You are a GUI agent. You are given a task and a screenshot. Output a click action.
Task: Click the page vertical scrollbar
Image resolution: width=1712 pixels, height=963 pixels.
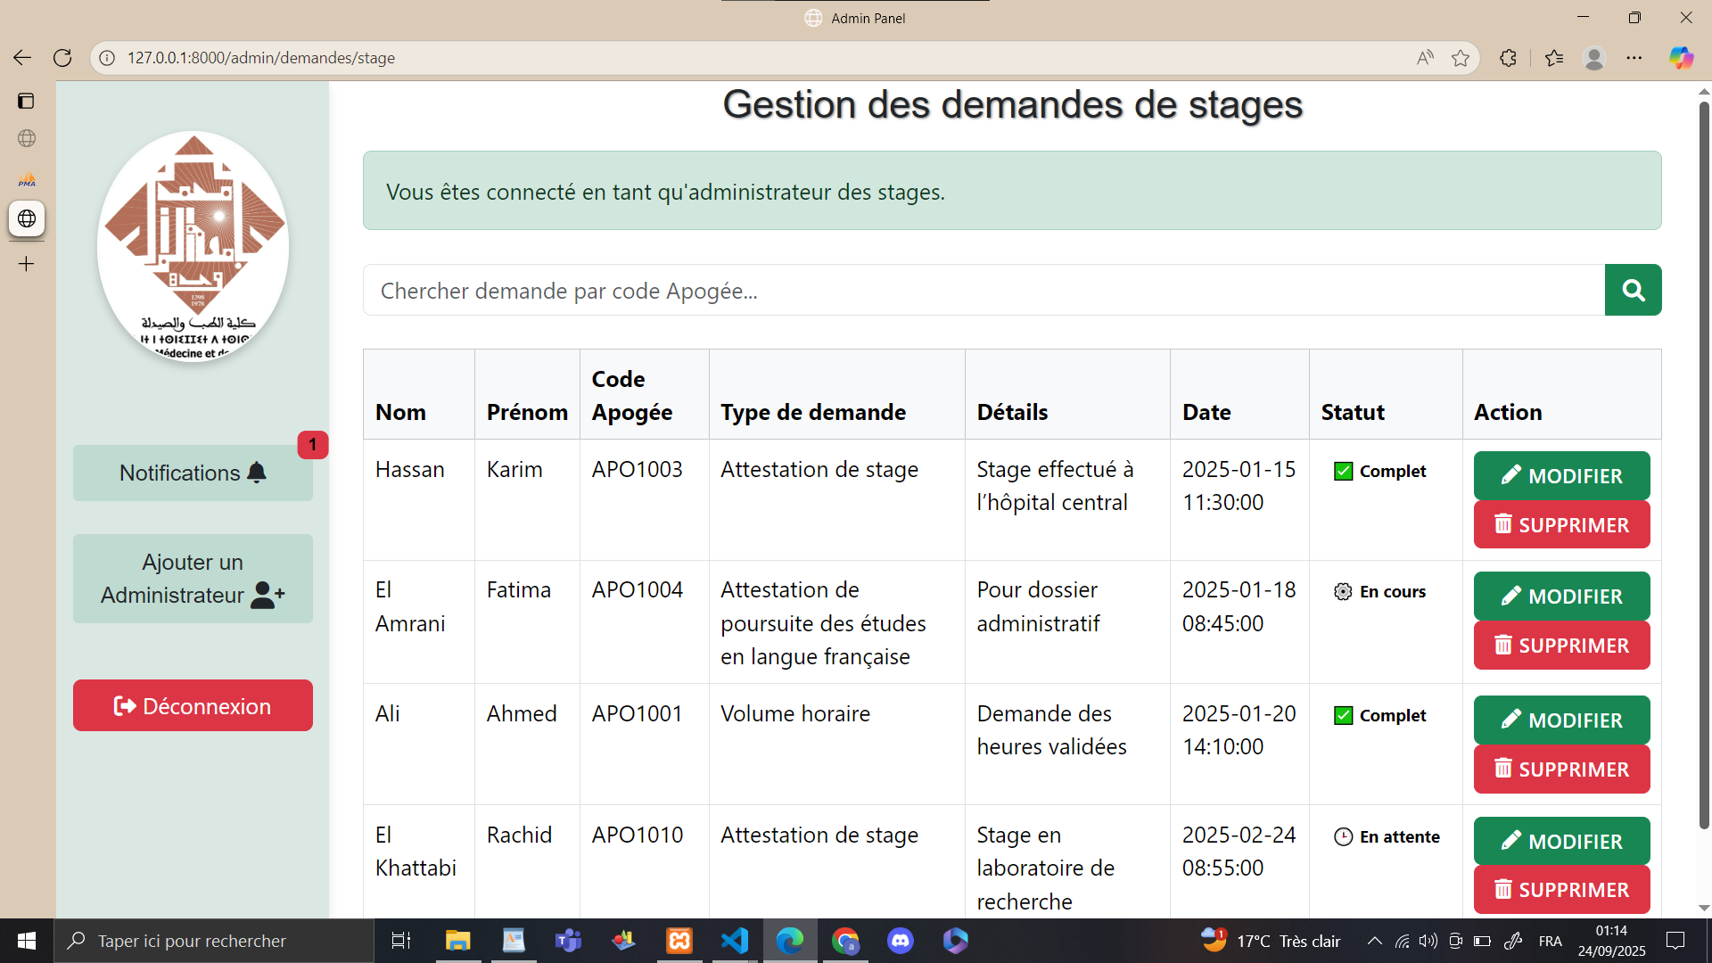(x=1704, y=464)
